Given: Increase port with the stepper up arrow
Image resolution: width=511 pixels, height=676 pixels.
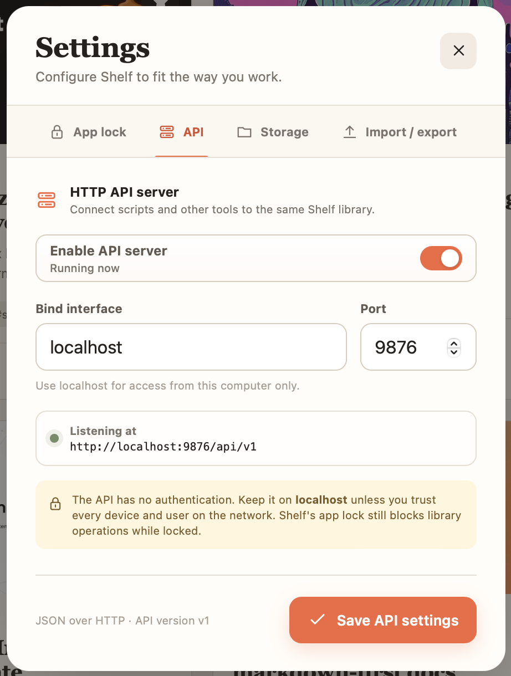Looking at the screenshot, I should pyautogui.click(x=454, y=342).
